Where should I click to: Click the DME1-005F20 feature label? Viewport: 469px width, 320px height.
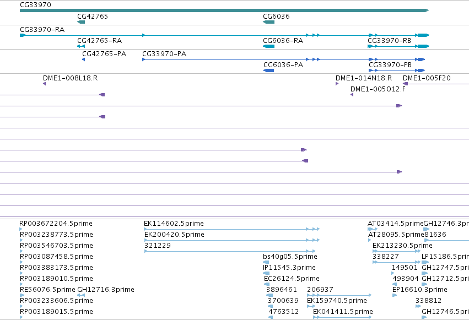click(x=427, y=78)
